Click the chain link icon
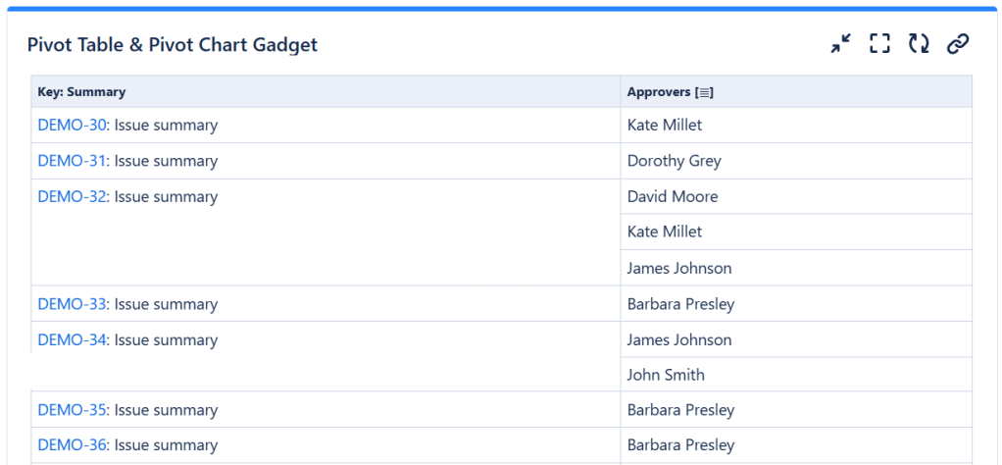The width and height of the screenshot is (1002, 465). pyautogui.click(x=958, y=44)
